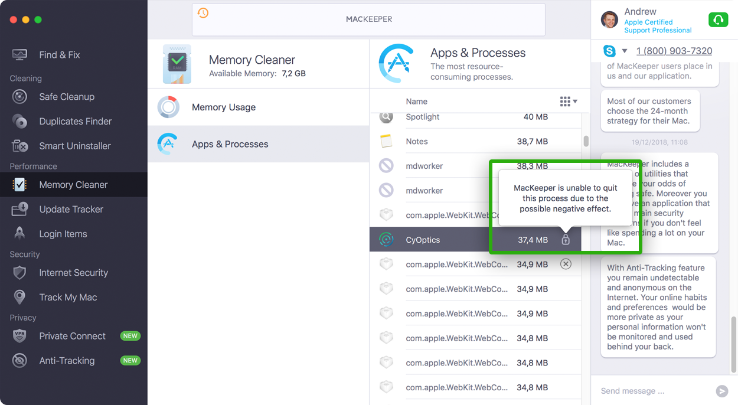Click the send message arrow button
Screen dimensions: 738x405
pos(721,391)
